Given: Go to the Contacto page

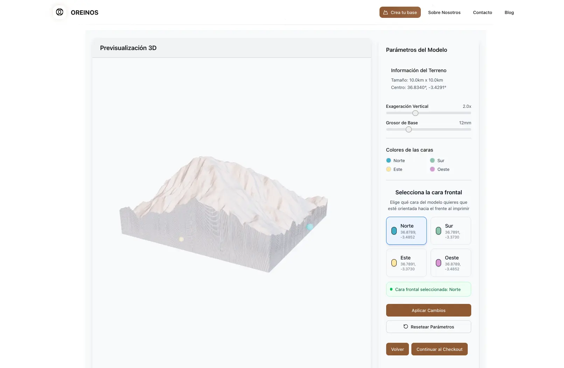Looking at the screenshot, I should click(x=482, y=13).
